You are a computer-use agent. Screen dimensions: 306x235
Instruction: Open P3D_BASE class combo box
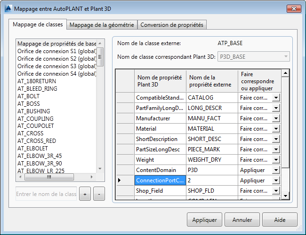tap(253, 56)
